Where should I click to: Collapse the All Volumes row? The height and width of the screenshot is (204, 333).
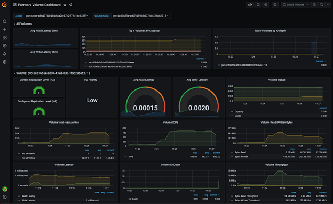coord(23,24)
